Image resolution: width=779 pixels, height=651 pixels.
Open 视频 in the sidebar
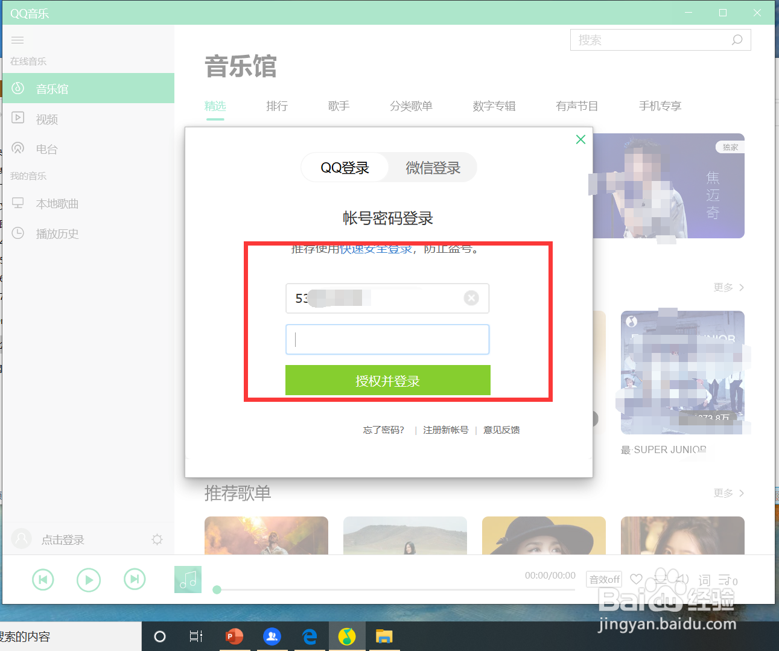point(88,119)
